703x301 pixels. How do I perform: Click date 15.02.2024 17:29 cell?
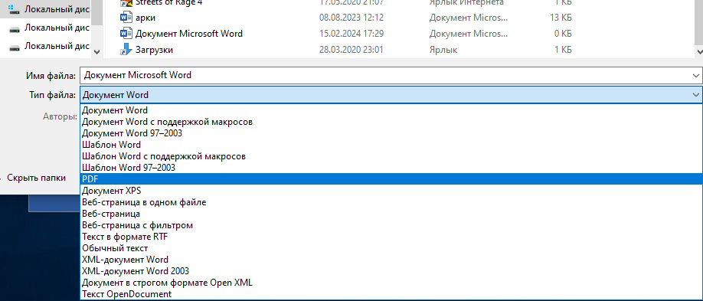[351, 34]
